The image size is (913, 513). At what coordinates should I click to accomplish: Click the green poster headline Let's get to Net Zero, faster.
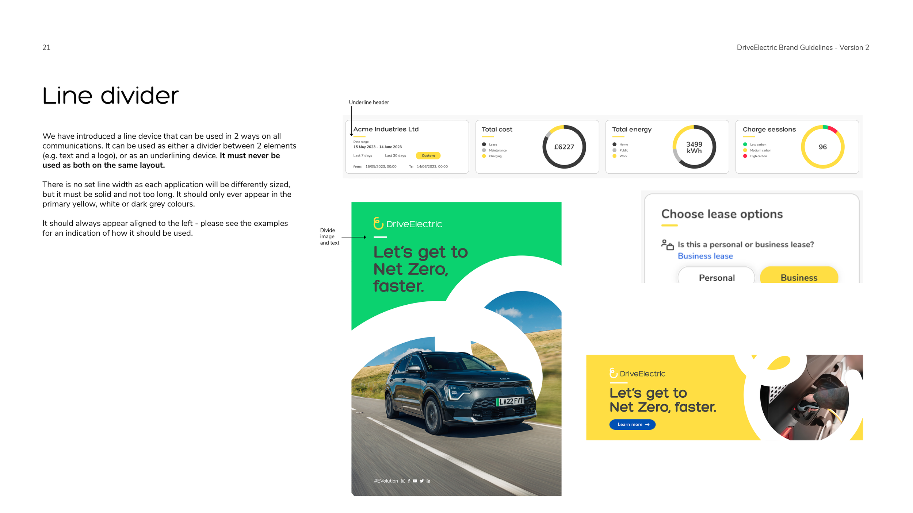point(420,269)
